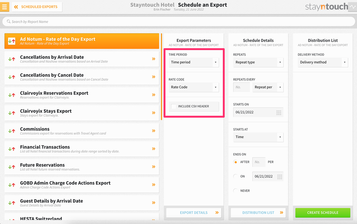Click export arrows icon for Commissions
Viewport: 357px width, 224px height.
tap(12, 131)
